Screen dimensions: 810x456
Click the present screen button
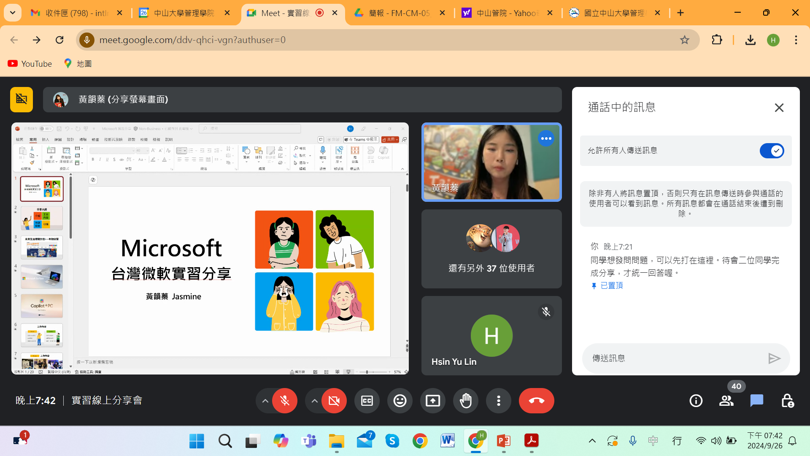(433, 401)
